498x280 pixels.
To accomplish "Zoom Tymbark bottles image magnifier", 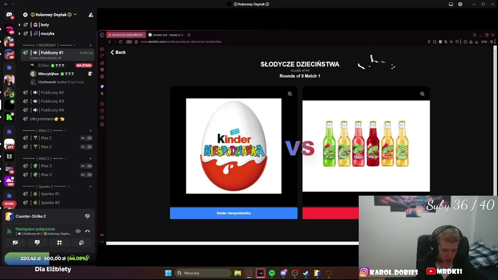I will click(x=422, y=94).
